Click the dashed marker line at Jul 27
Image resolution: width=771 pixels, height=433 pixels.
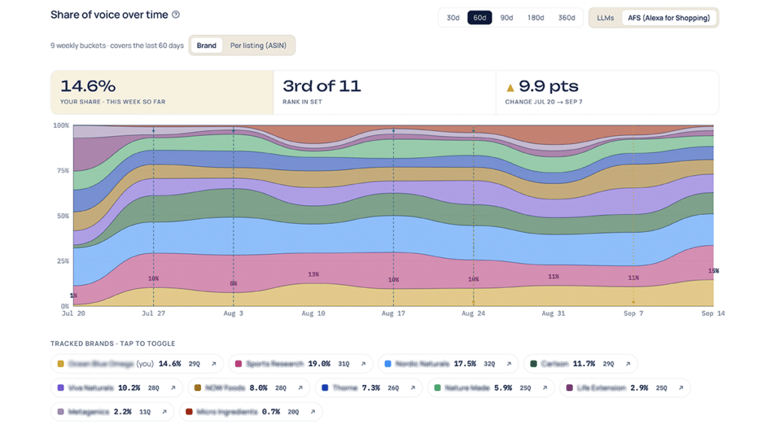(154, 216)
